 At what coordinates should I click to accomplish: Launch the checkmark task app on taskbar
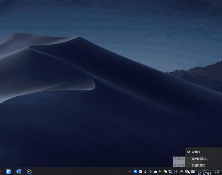click(x=29, y=172)
